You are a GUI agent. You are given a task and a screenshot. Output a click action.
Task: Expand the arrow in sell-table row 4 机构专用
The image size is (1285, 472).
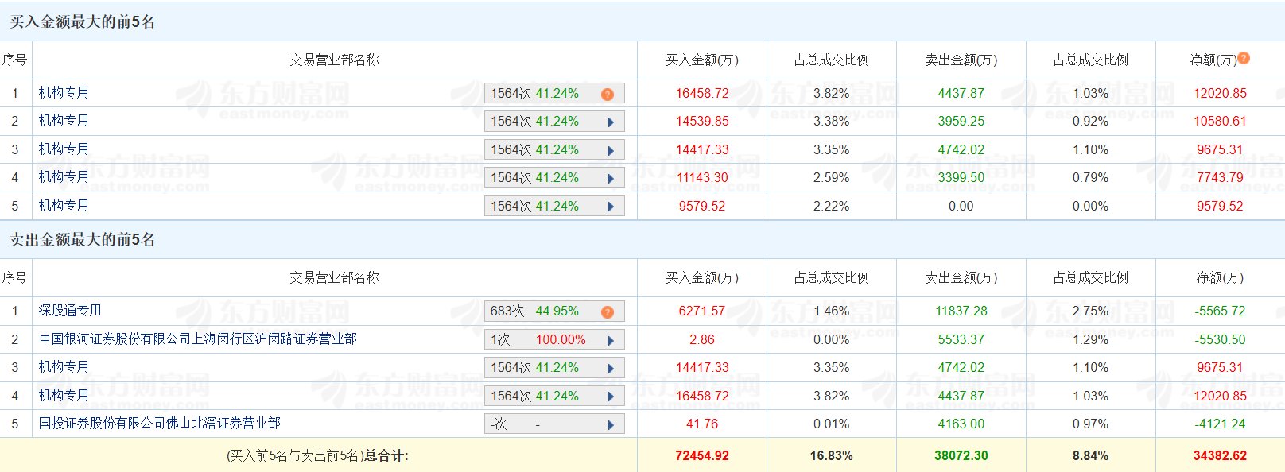tap(611, 397)
